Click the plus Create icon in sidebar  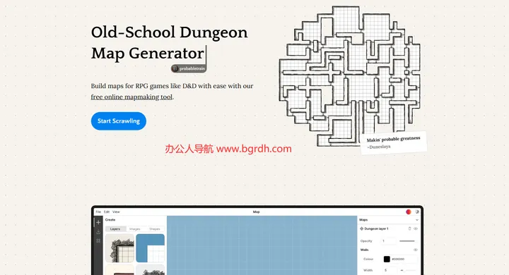(x=98, y=223)
